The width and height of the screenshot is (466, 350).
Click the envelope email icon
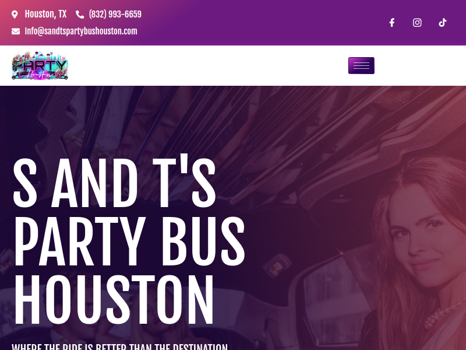(16, 32)
